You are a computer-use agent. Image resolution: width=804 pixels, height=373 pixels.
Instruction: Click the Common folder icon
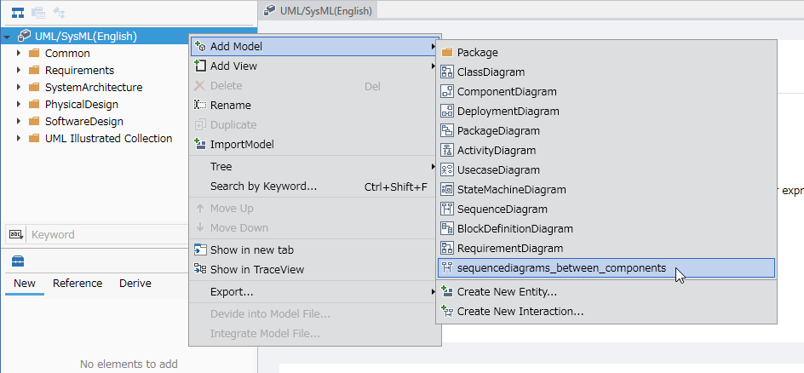(34, 54)
